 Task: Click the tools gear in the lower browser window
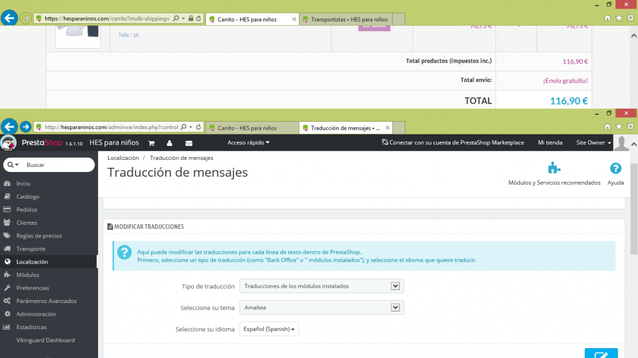630,127
